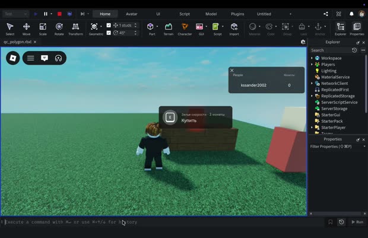Activate the Rotate tool
Image resolution: width=368 pixels, height=238 pixels.
59,29
